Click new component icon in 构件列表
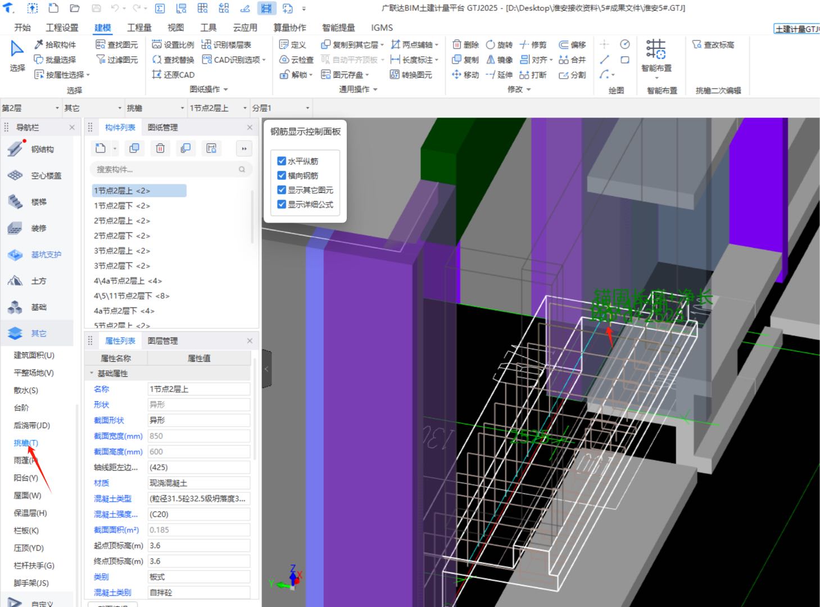Viewport: 820px width, 607px height. [x=101, y=148]
